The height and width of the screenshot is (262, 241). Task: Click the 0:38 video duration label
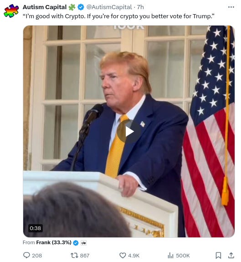point(35,228)
